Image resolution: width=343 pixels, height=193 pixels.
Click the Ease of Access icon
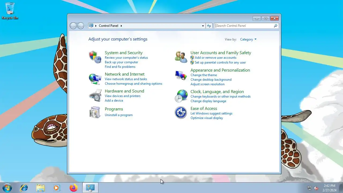(181, 113)
